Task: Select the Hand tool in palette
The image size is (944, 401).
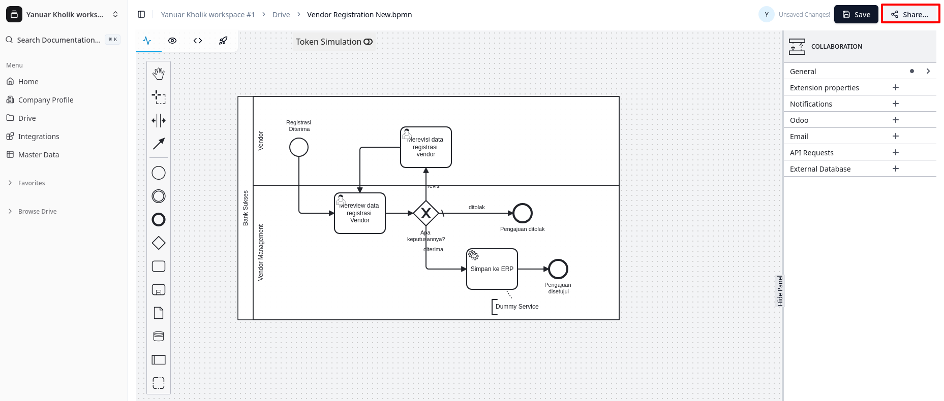Action: [159, 74]
